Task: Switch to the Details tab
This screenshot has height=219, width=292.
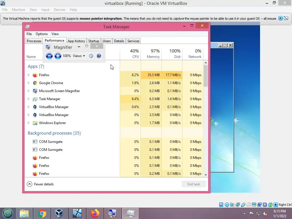Action: click(119, 41)
